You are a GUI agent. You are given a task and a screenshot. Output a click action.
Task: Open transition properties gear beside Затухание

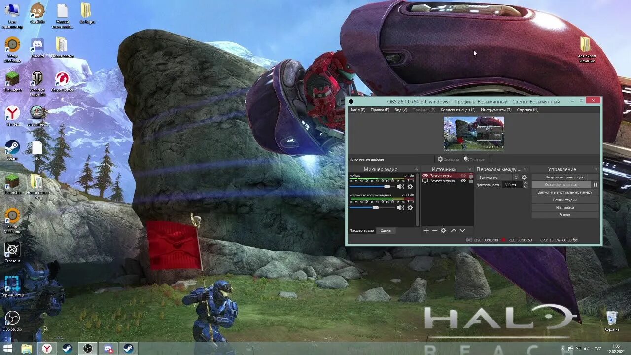coord(524,177)
